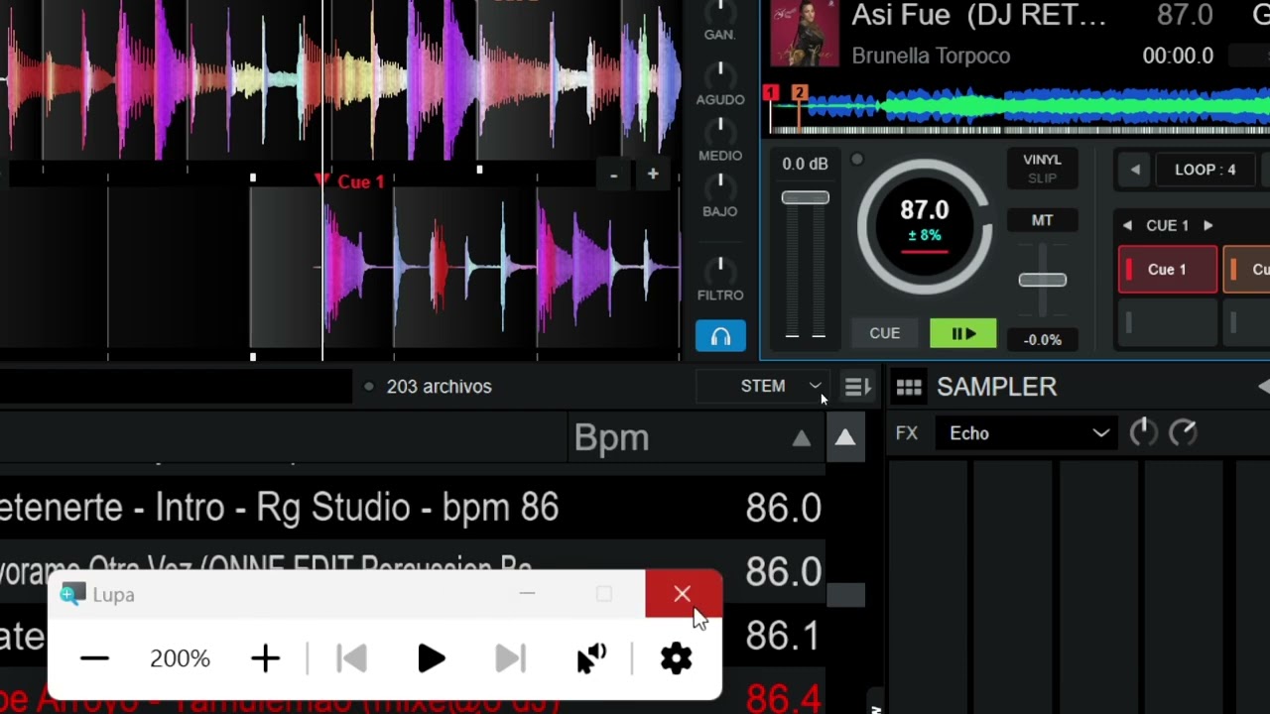Turn the AGUDO high EQ knob
This screenshot has width=1270, height=714.
[719, 74]
